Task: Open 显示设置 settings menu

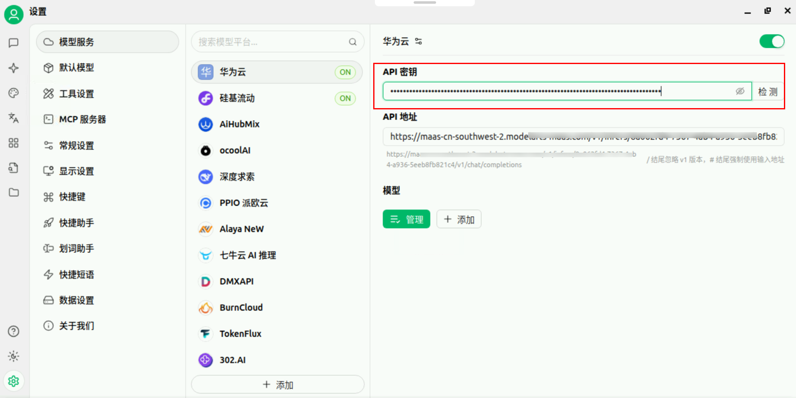Action: [x=107, y=171]
